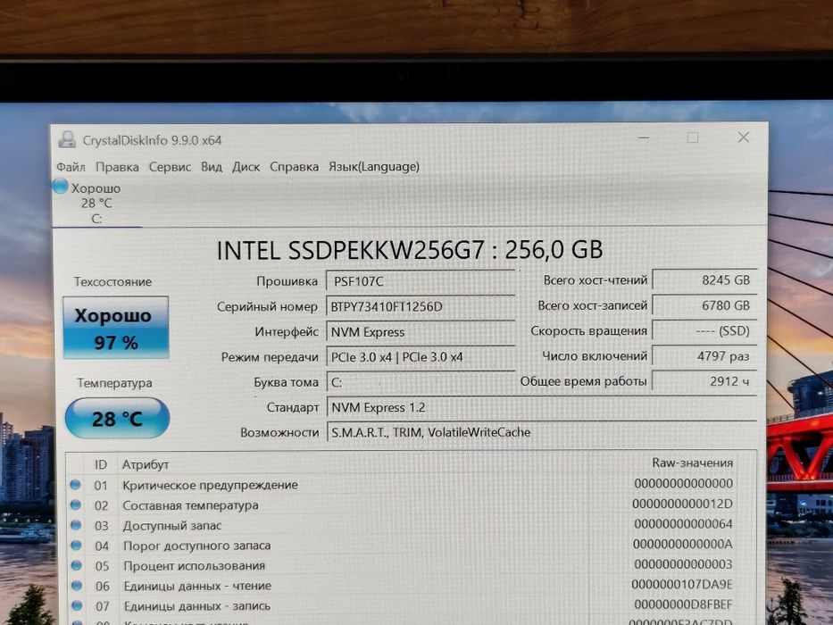Click the transfer mode field PCIe 3.0 x4

421,357
